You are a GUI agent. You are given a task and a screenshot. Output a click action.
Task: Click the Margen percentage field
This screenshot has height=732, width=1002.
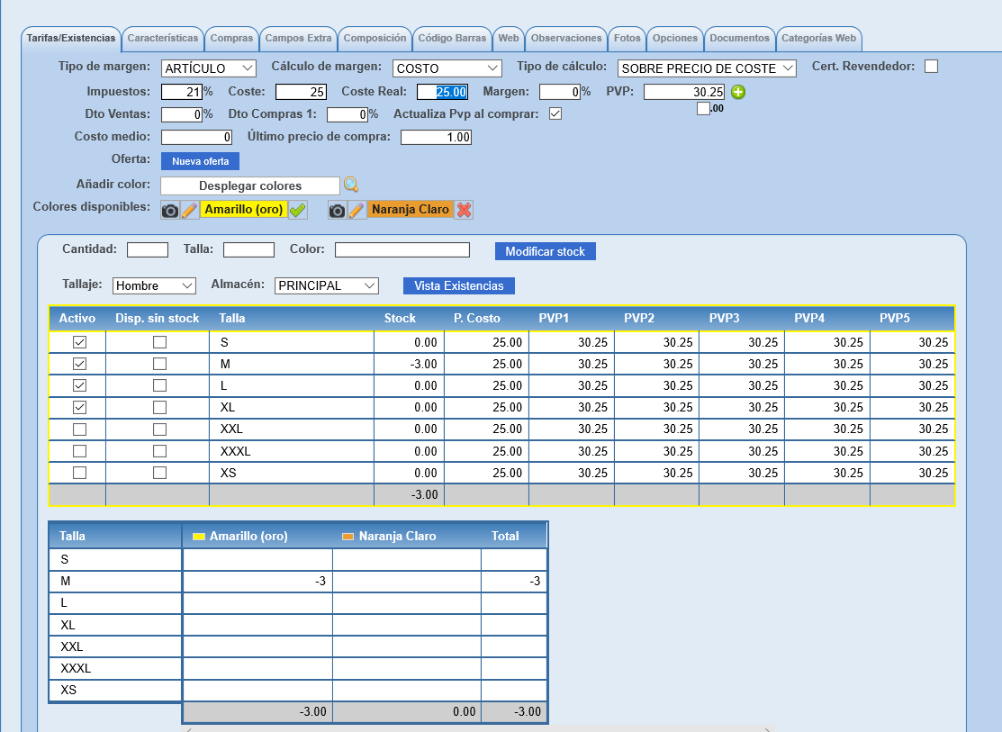pyautogui.click(x=560, y=92)
